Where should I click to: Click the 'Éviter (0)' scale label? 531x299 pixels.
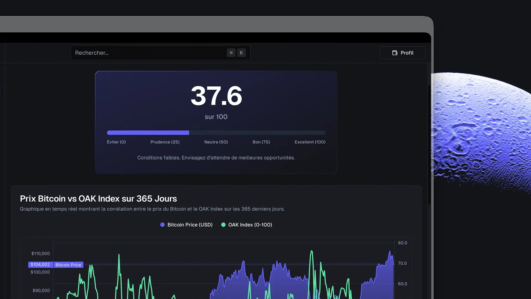116,142
